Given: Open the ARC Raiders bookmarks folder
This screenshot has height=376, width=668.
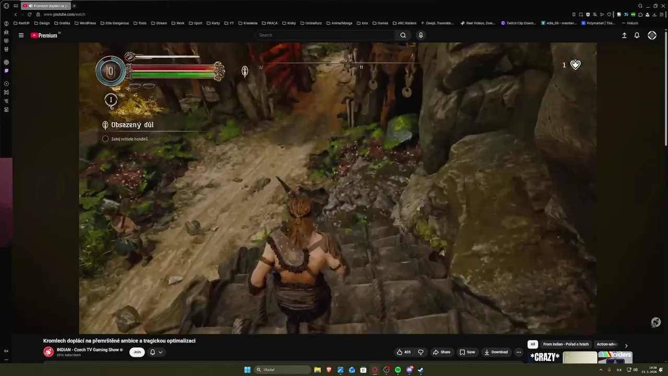Looking at the screenshot, I should tap(404, 23).
